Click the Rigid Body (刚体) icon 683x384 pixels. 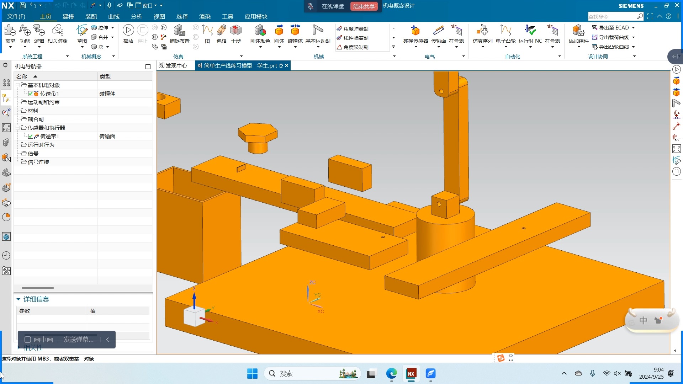tap(279, 31)
